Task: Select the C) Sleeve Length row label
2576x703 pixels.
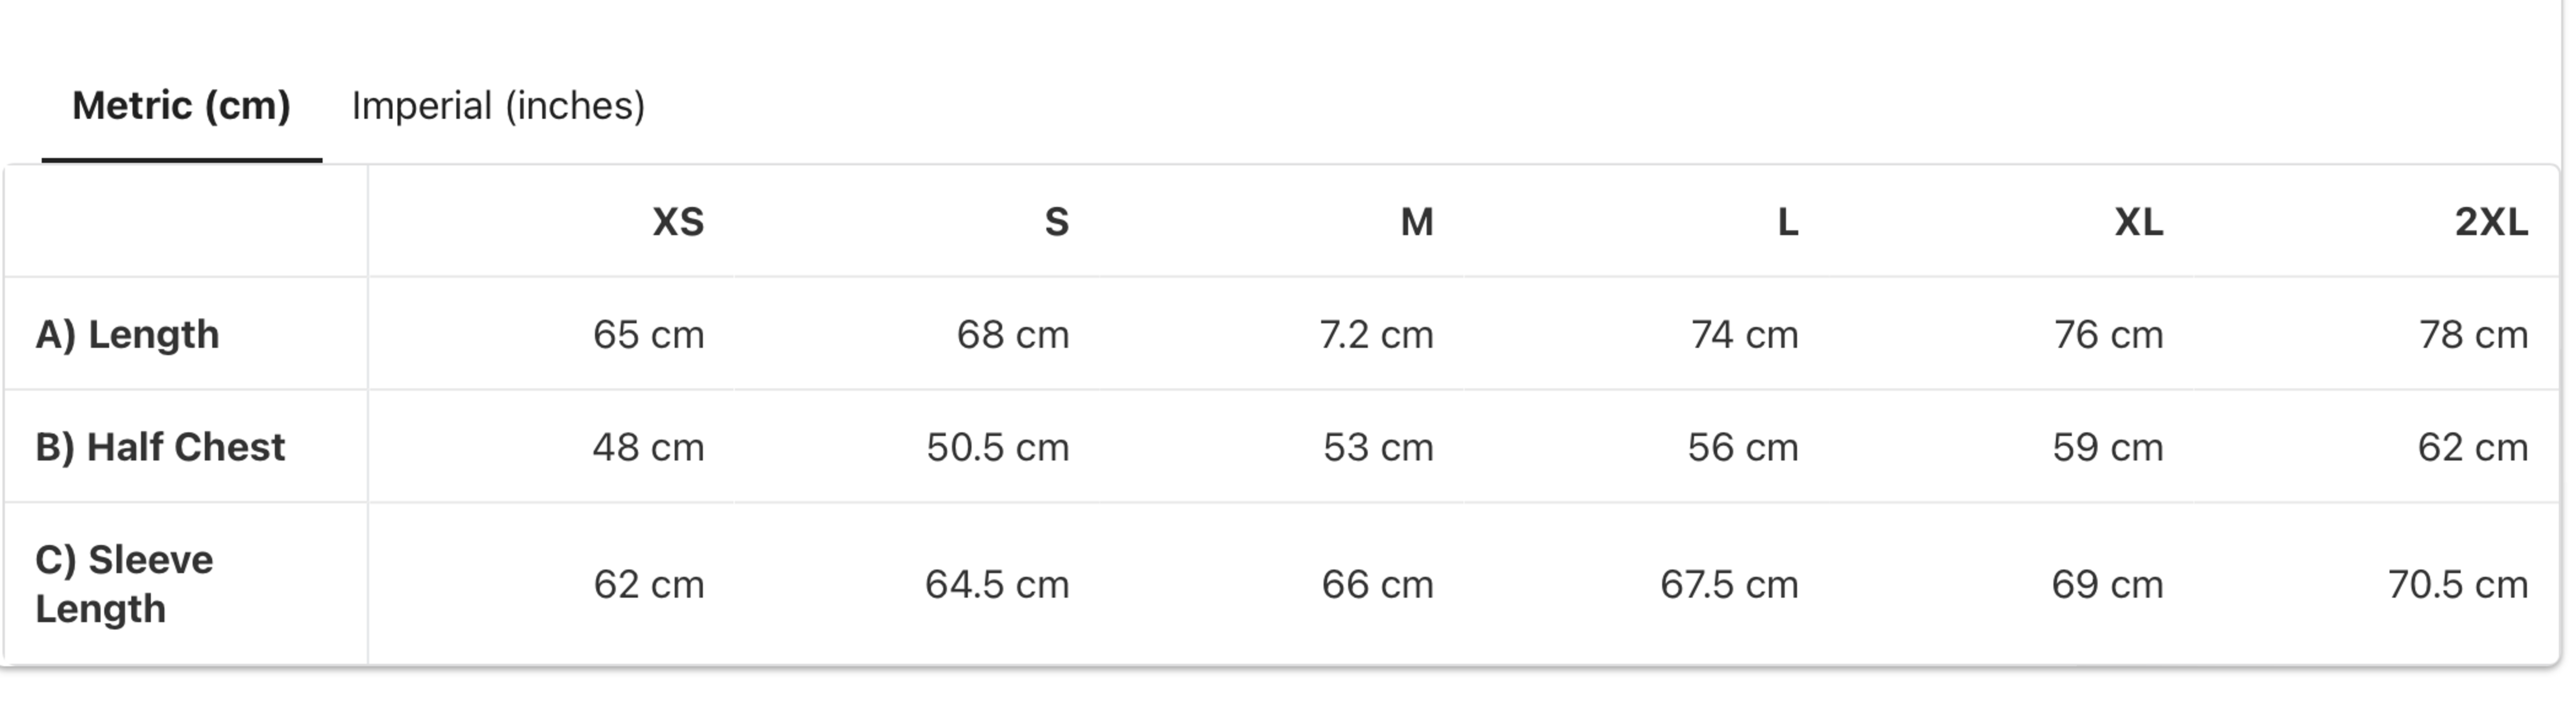Action: [x=124, y=584]
